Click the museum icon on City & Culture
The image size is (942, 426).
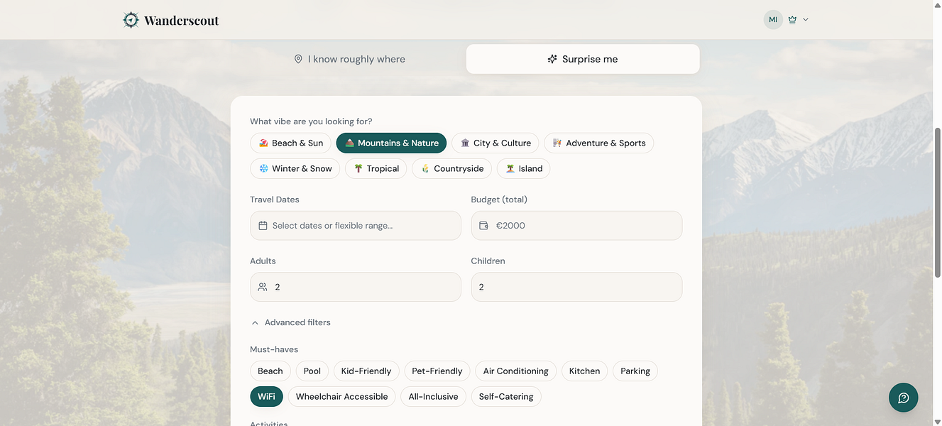pos(465,143)
